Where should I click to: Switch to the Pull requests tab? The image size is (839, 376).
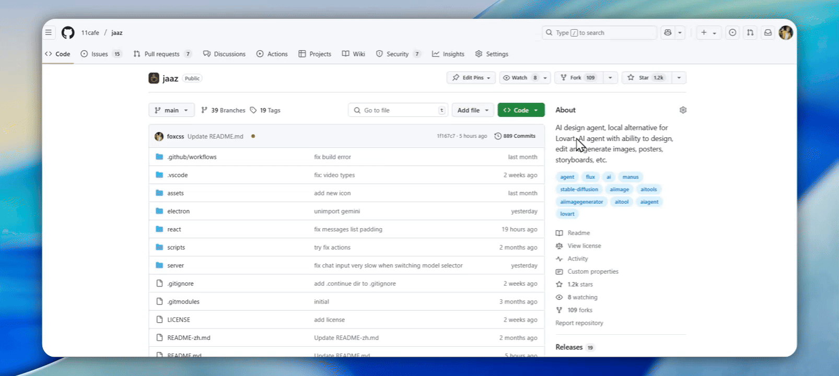[x=162, y=54]
